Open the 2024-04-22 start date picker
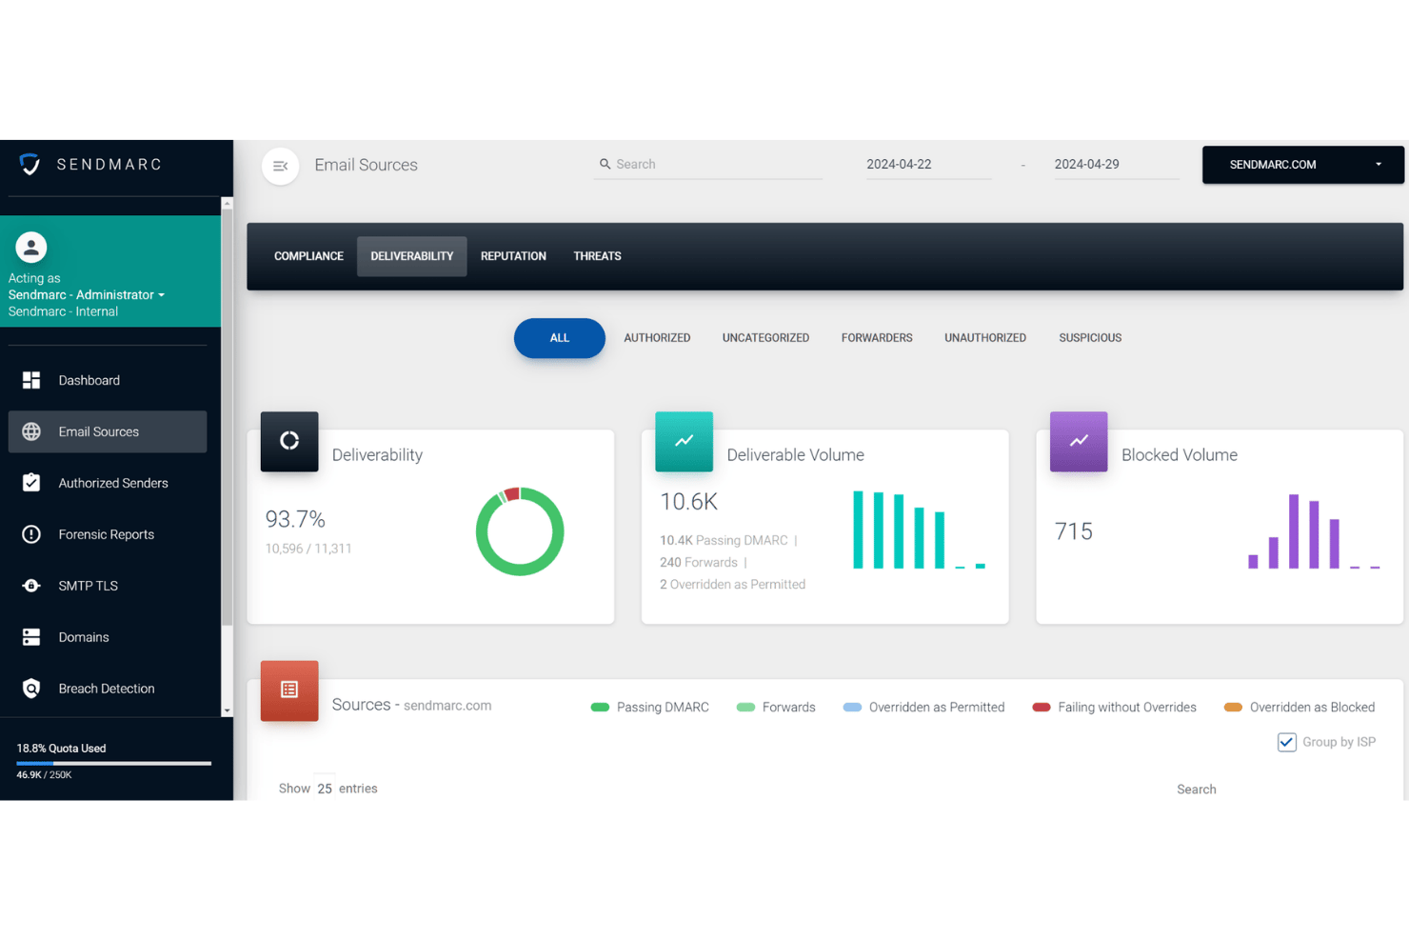1409x940 pixels. coord(928,165)
